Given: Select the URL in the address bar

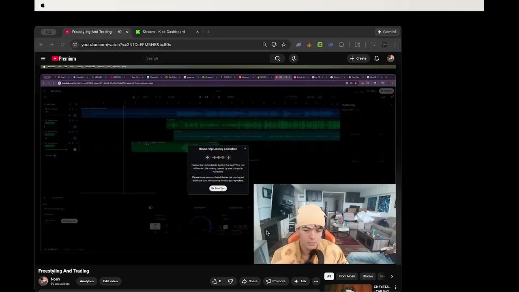Looking at the screenshot, I should point(126,45).
